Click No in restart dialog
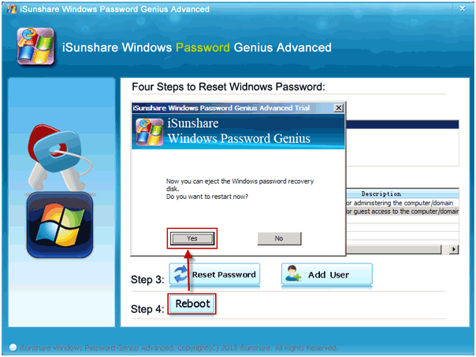476x357 pixels. pos(279,238)
